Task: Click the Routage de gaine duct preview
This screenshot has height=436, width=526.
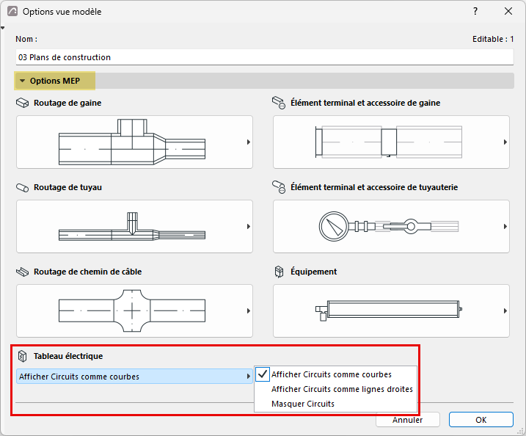Action: point(132,142)
